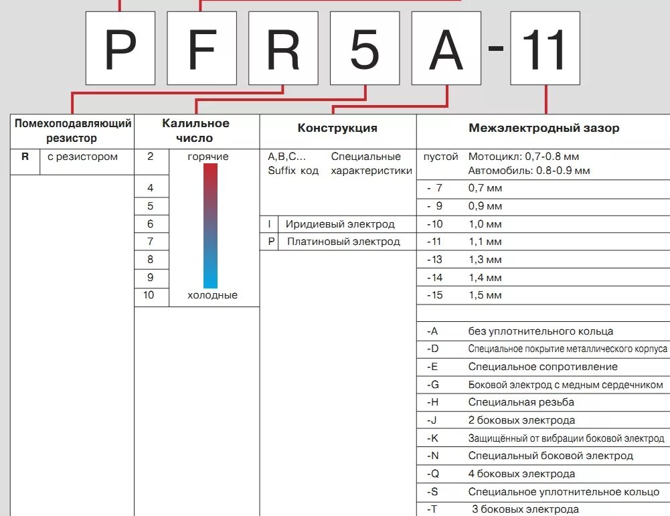Click 'Защищённый от вибрации боковой электрод'
This screenshot has height=516, width=670.
[x=566, y=438]
